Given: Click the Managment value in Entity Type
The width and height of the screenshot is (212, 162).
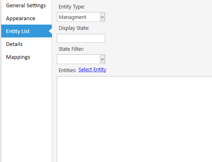Looking at the screenshot, I should pos(73,17).
